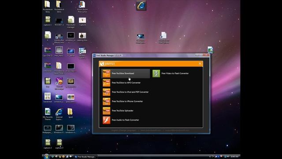Screen dimensions: 282x159
Task: Select the Internet Explorer desktop shortcut
Action: tap(59, 114)
